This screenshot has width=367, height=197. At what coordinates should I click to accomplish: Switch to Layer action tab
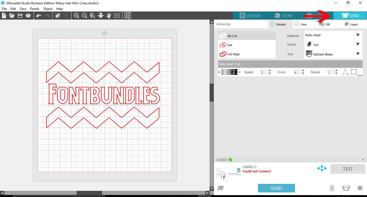(351, 24)
